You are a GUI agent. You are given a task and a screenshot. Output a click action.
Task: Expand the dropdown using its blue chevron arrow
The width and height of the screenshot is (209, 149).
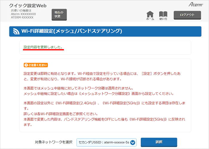[133, 142]
